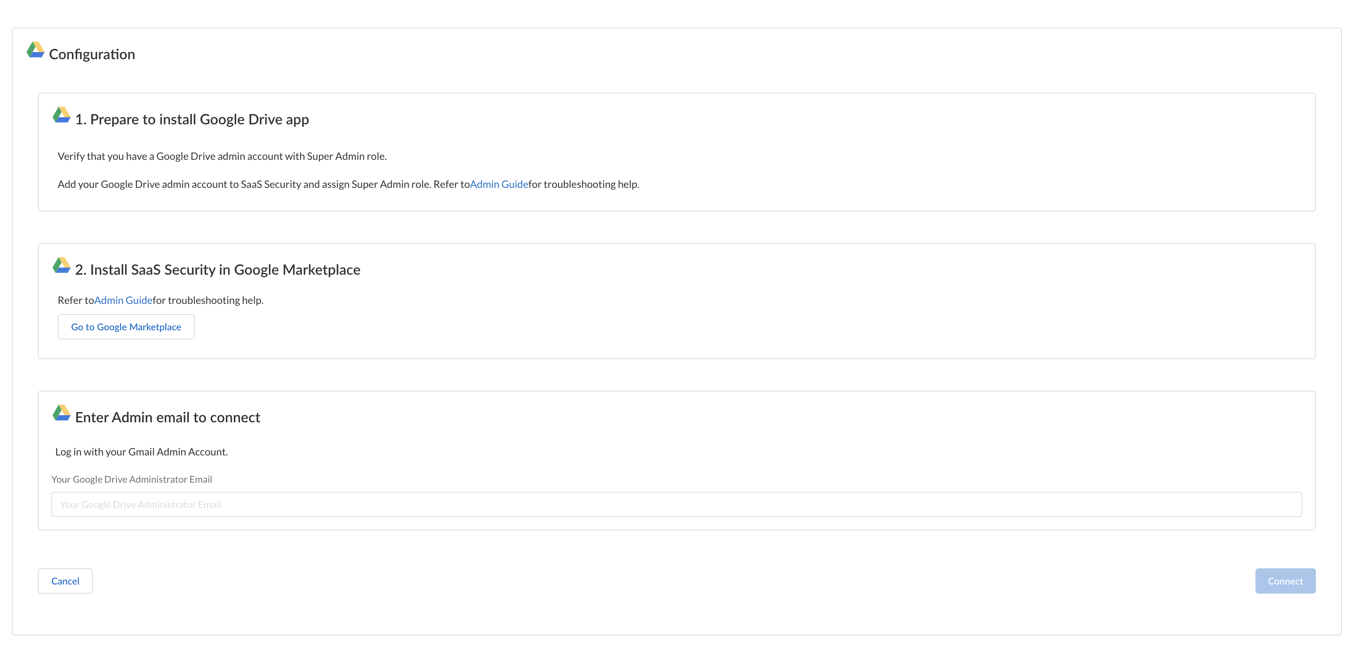Click the Configuration page title
The height and width of the screenshot is (652, 1353).
[92, 54]
